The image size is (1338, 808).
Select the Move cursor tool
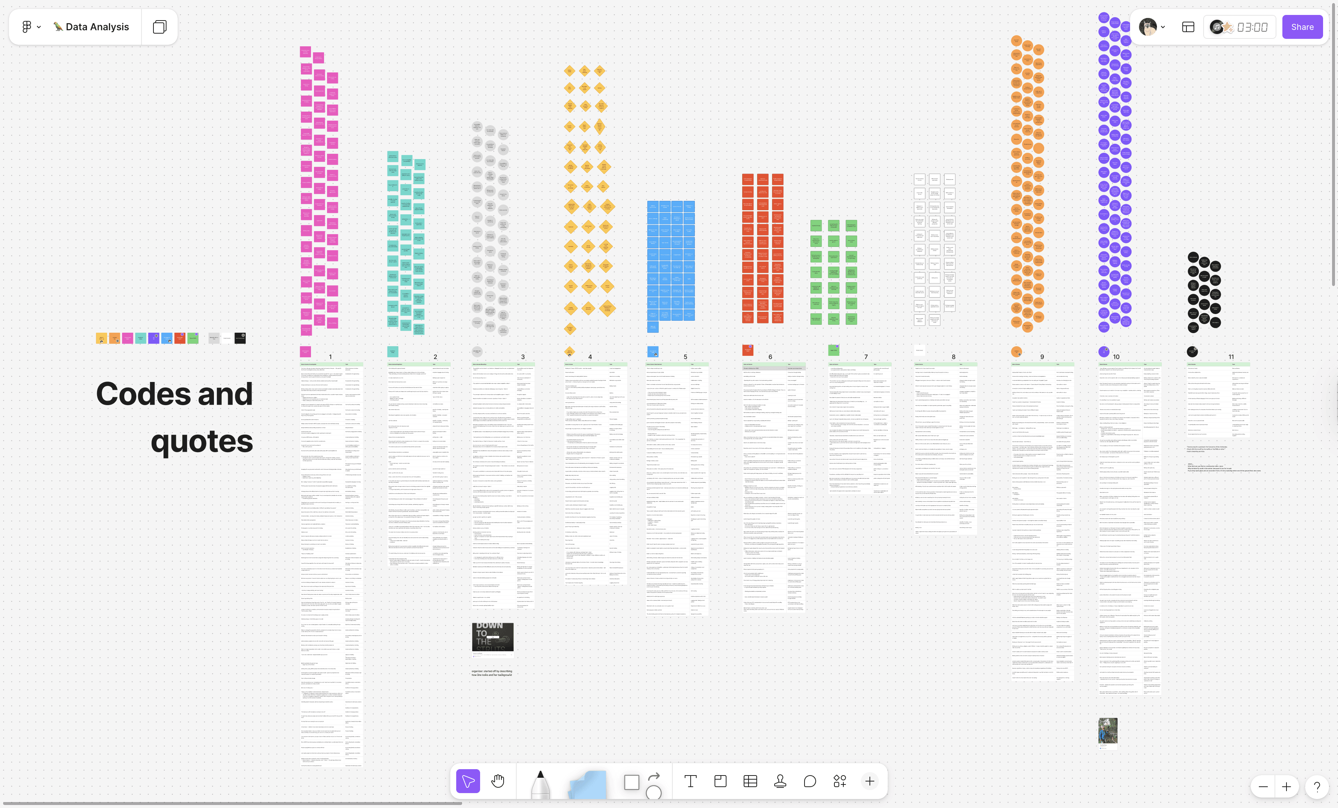pos(468,781)
